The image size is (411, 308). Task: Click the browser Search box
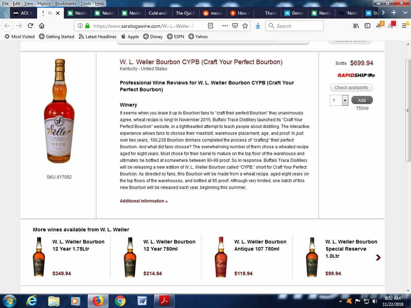point(295,26)
